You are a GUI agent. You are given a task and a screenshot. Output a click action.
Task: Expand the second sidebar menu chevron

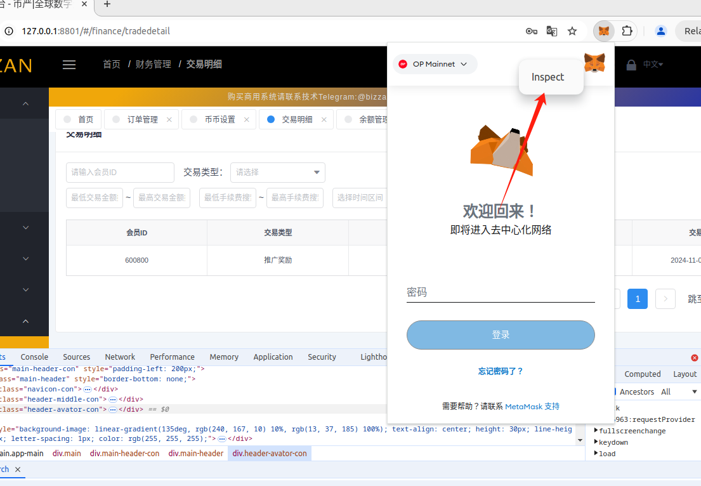[25, 228]
